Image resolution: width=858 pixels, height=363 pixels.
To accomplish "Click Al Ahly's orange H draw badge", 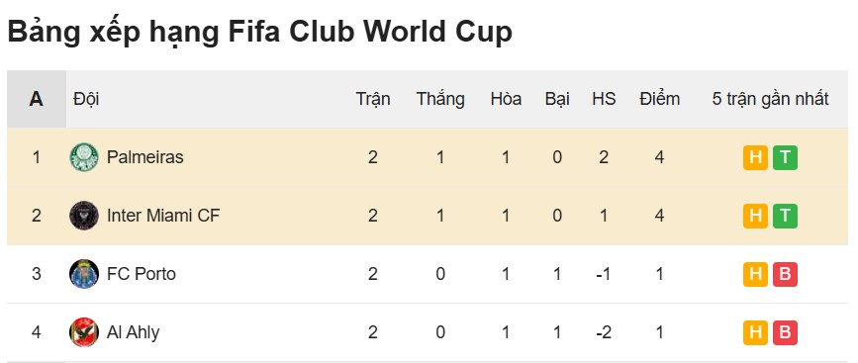I will [x=755, y=332].
